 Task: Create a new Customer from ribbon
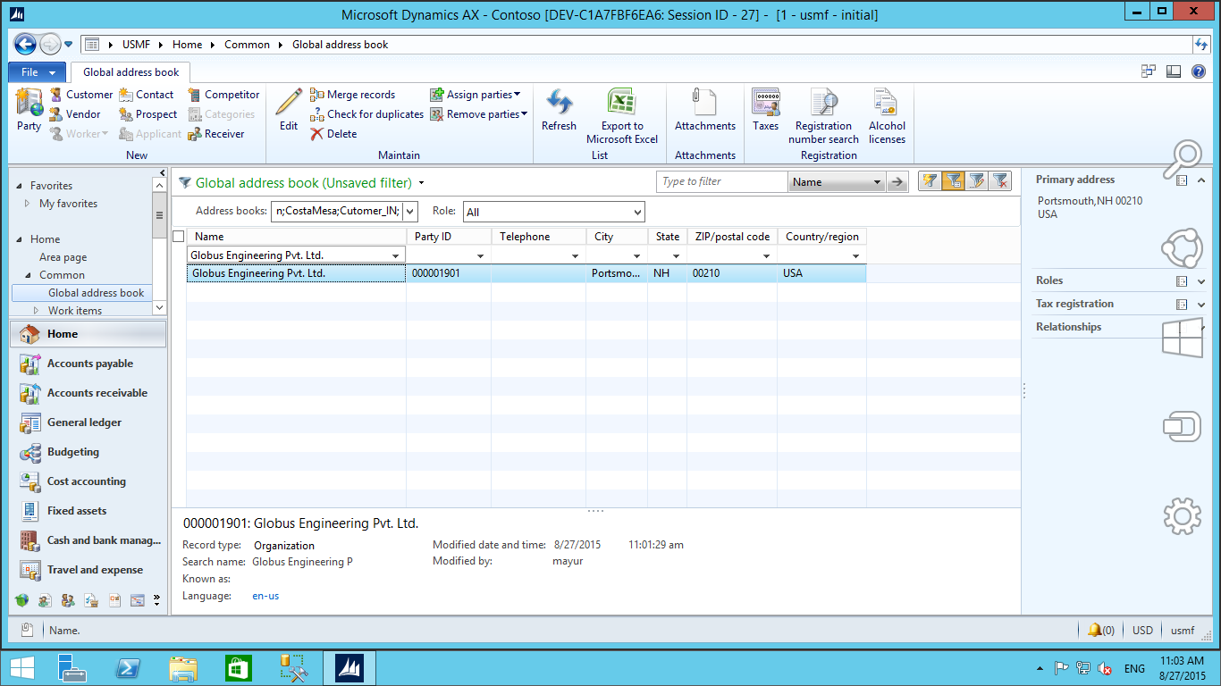point(81,95)
